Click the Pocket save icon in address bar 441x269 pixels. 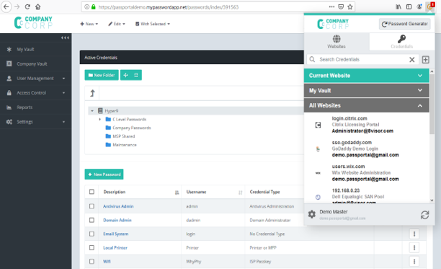tap(341, 6)
